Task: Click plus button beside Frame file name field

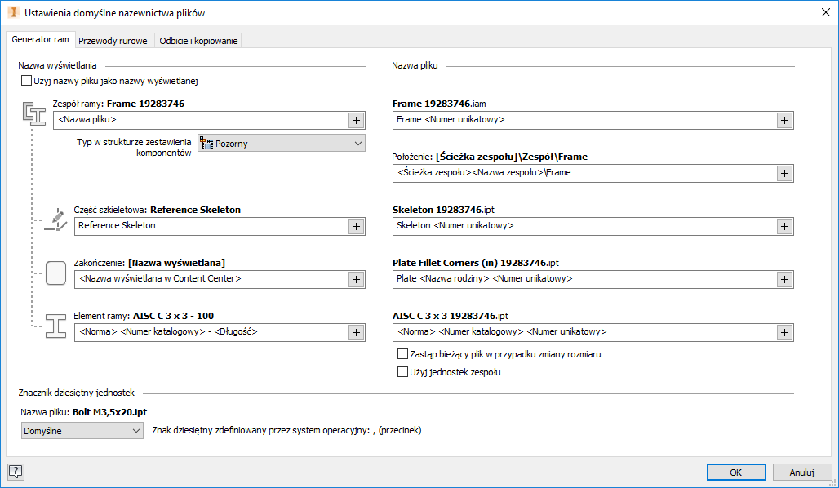Action: pyautogui.click(x=784, y=120)
